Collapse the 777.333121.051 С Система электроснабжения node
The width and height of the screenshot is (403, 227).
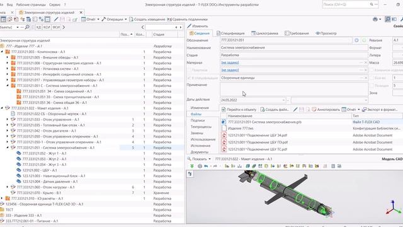click(8, 86)
